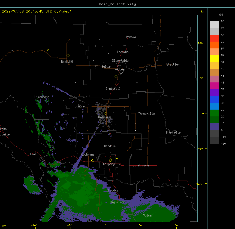Select yellow diamond marker below the Cochrane label

coord(93,160)
